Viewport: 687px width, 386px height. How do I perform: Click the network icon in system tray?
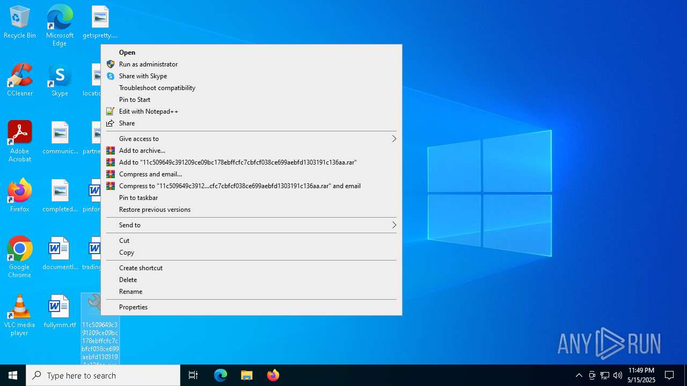(x=605, y=375)
